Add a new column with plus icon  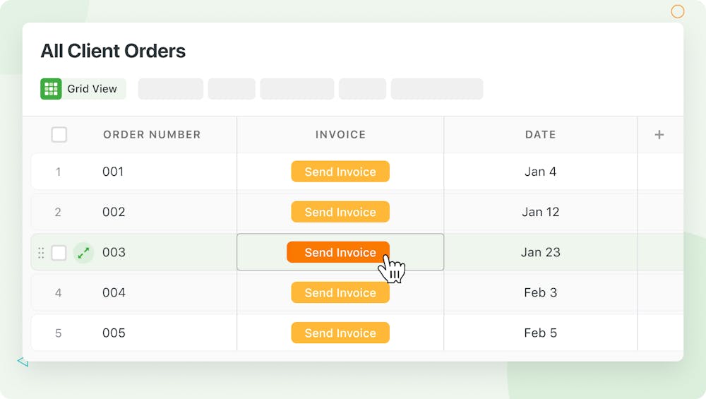click(x=659, y=135)
